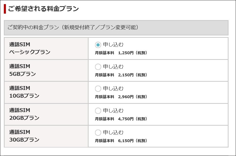Click the ご希望される料金プラン heading
This screenshot has width=236, height=156.
(43, 9)
